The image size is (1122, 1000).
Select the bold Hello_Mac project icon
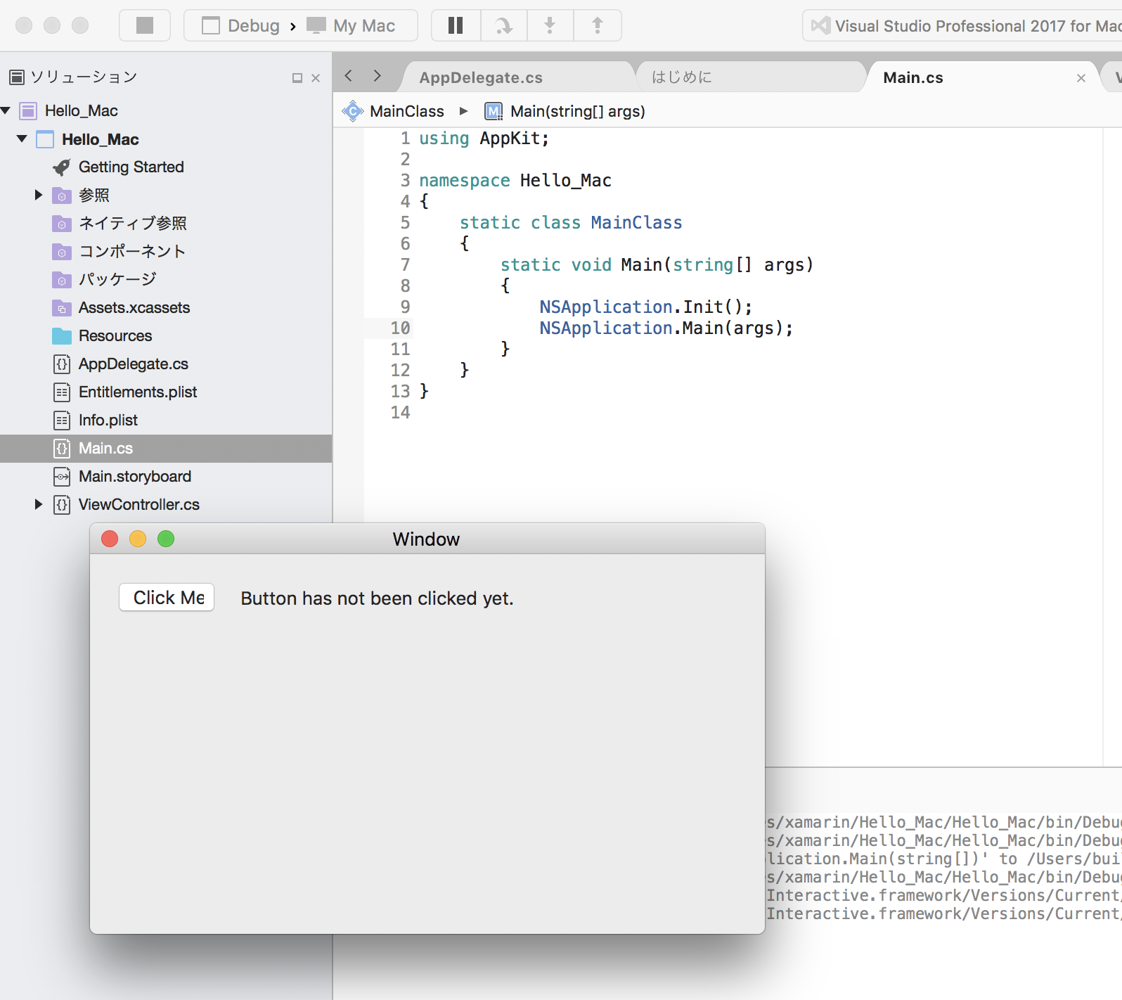pyautogui.click(x=45, y=139)
